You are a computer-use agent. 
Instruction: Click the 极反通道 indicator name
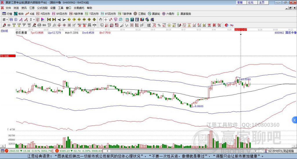pos(21,33)
